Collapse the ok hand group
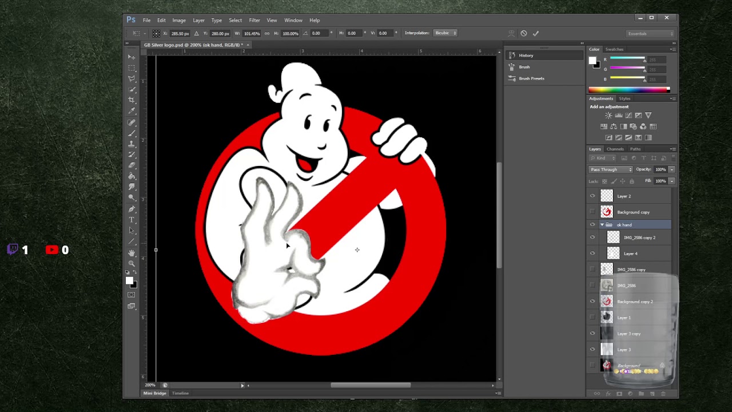 click(x=602, y=225)
